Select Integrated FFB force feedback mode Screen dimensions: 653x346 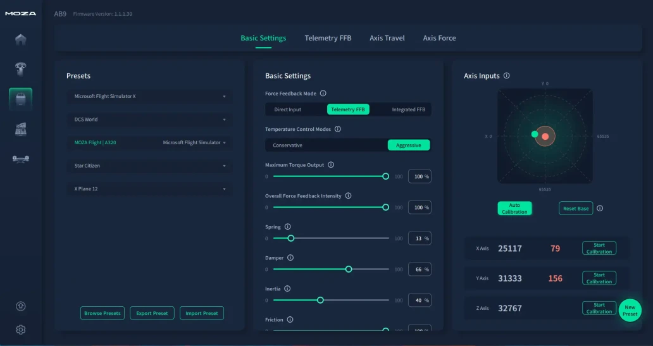(409, 109)
